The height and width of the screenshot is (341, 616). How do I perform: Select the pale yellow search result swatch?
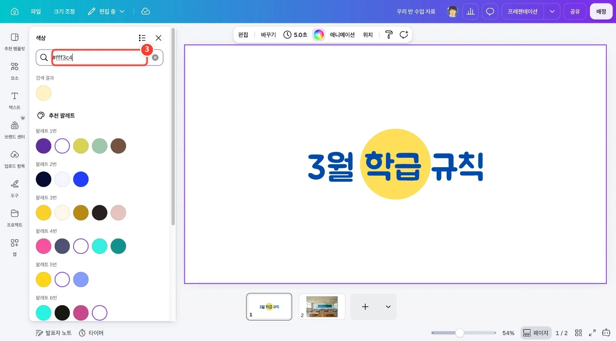44,93
